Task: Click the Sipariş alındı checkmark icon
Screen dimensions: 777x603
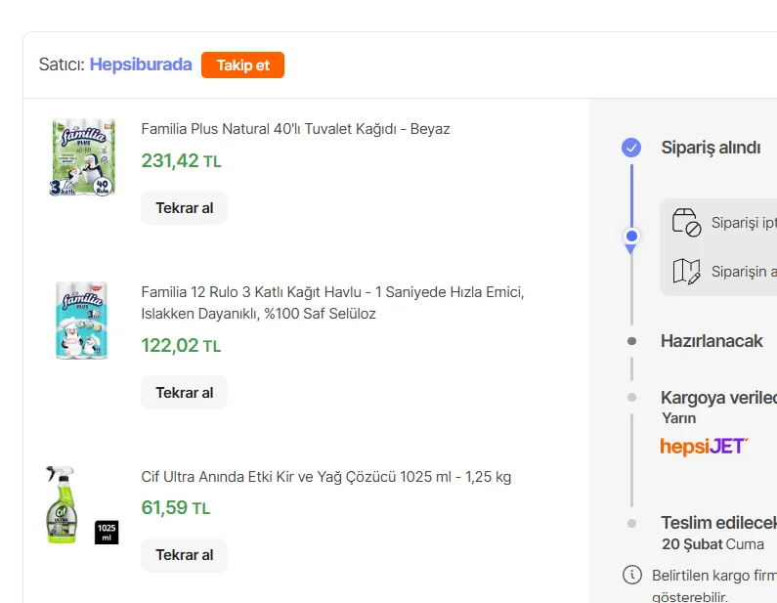Action: click(x=631, y=148)
